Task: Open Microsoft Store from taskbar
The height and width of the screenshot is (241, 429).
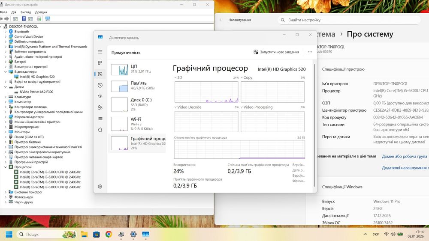Action: pyautogui.click(x=96, y=234)
